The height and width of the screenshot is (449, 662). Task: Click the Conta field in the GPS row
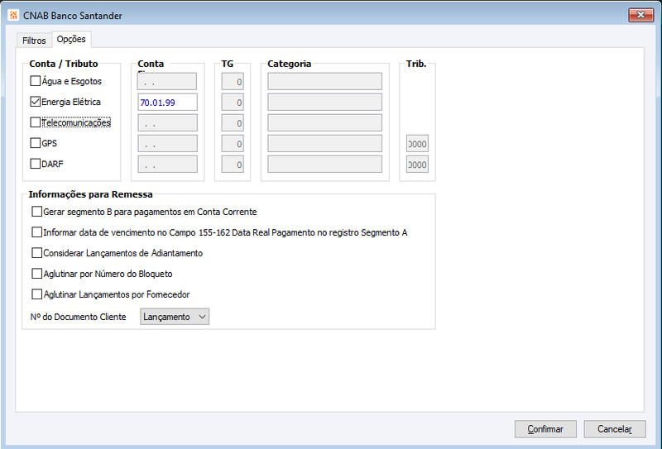(168, 144)
